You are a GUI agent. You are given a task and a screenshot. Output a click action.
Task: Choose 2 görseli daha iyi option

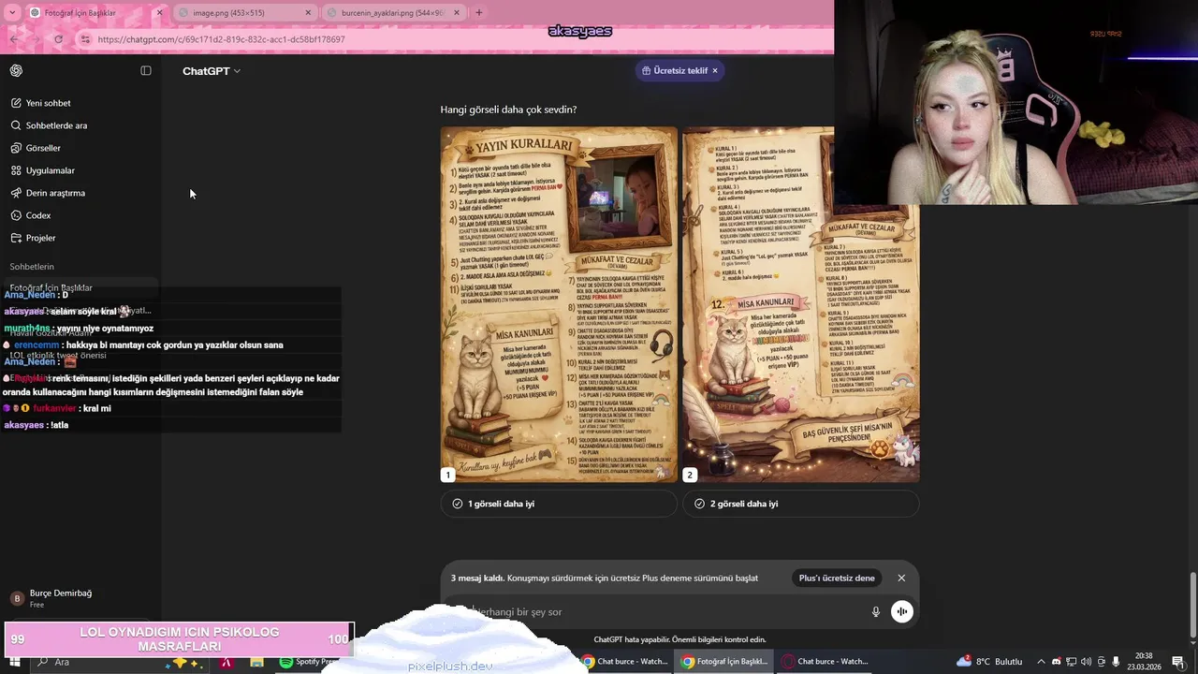click(x=801, y=504)
